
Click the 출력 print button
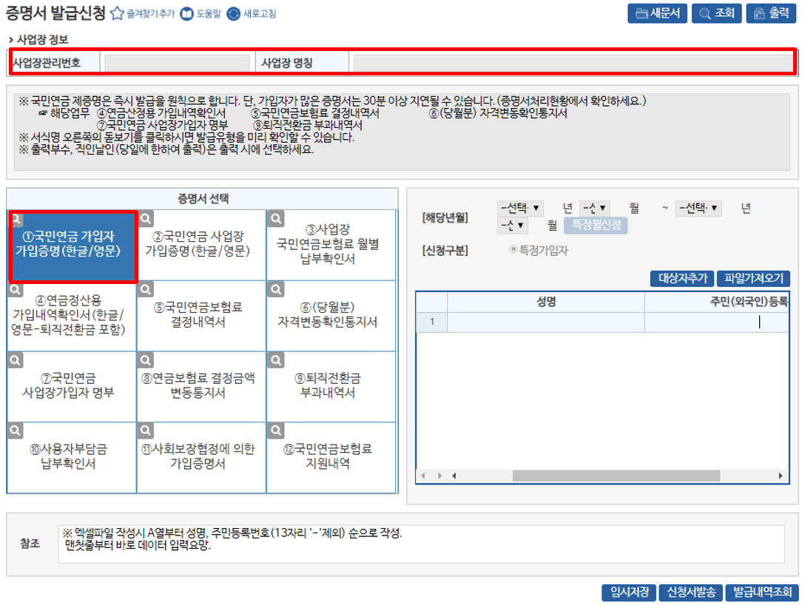point(771,13)
